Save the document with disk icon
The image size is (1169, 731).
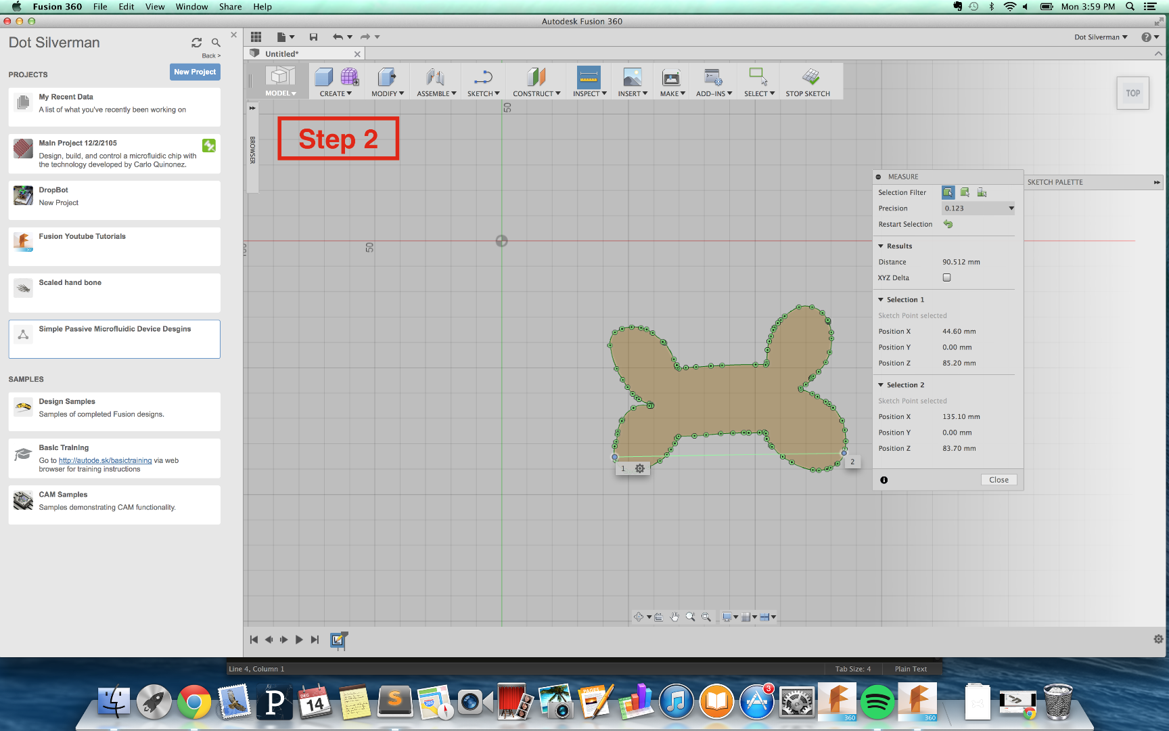[x=313, y=37]
